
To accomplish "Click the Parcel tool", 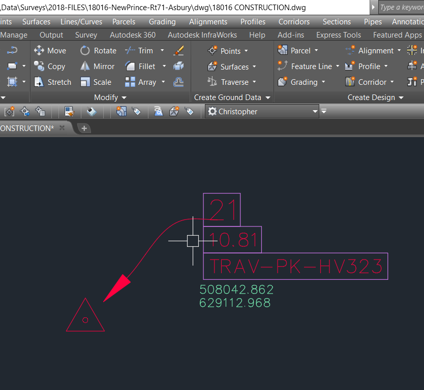I will pos(294,50).
